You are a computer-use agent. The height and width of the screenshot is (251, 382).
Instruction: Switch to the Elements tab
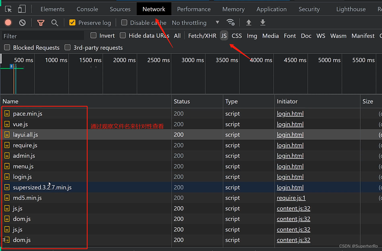coord(53,9)
